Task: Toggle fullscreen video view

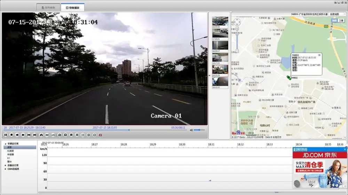Action: (83, 134)
